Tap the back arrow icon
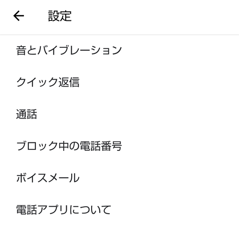Viewport: 239px width, 239px height. point(18,16)
